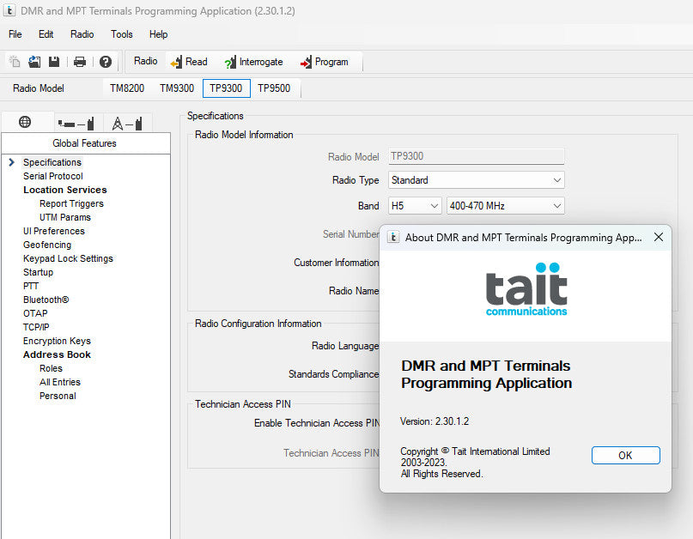The height and width of the screenshot is (539, 693).
Task: Open the Tools menu
Action: pos(122,34)
